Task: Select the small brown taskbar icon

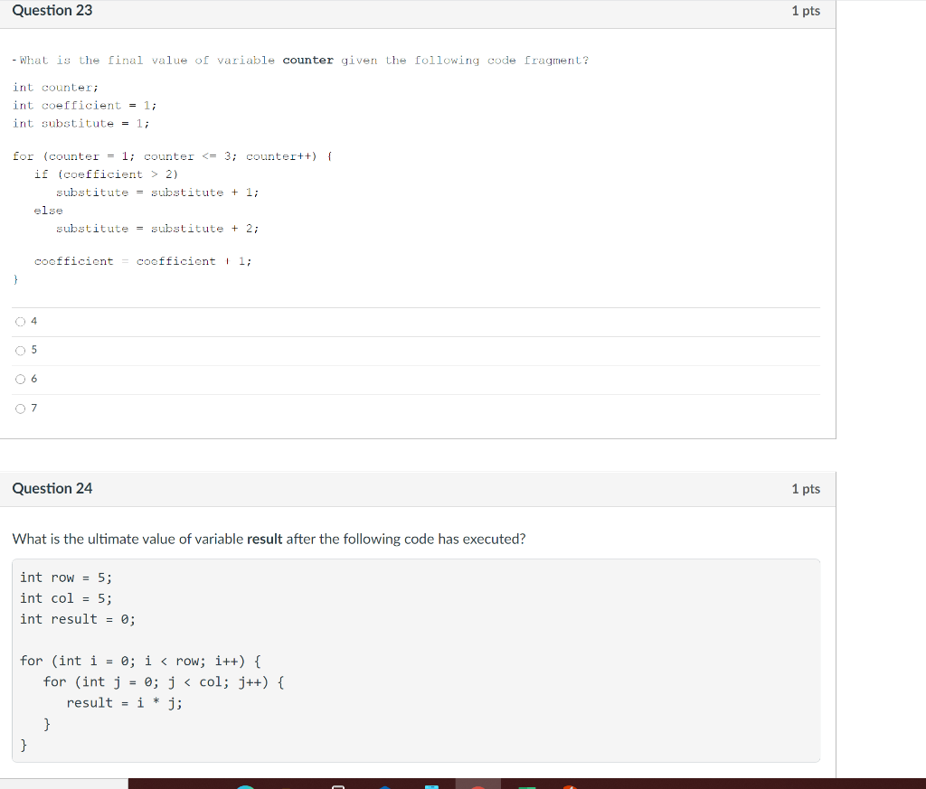Action: click(x=286, y=785)
